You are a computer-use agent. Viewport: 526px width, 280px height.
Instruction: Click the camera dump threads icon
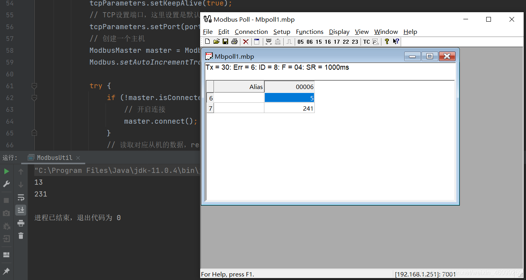click(x=6, y=213)
